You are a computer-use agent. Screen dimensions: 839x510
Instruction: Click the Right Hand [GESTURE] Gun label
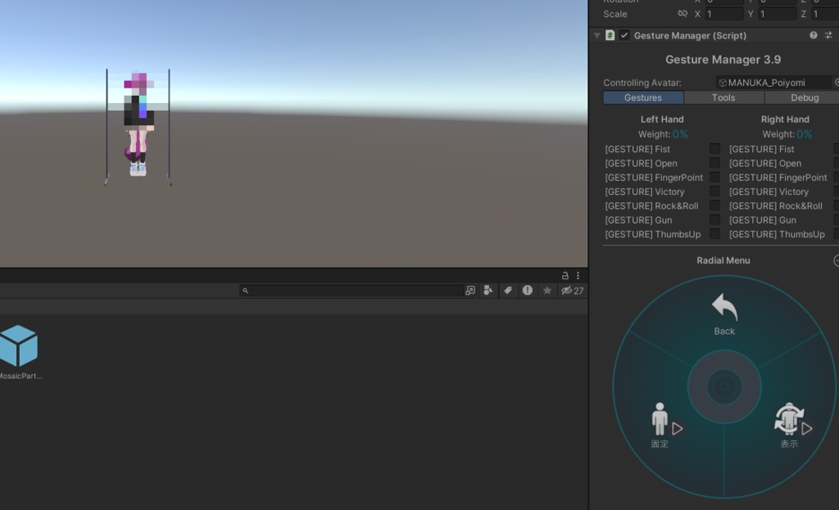pyautogui.click(x=763, y=220)
